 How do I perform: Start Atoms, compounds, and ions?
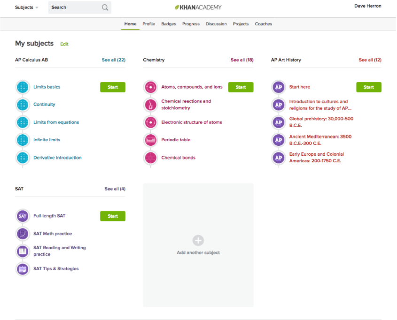point(241,87)
